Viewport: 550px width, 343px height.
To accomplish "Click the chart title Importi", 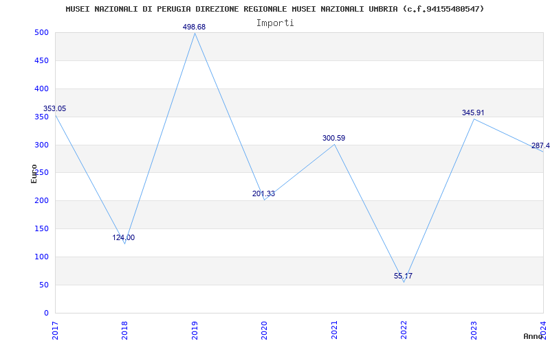I will pos(275,23).
